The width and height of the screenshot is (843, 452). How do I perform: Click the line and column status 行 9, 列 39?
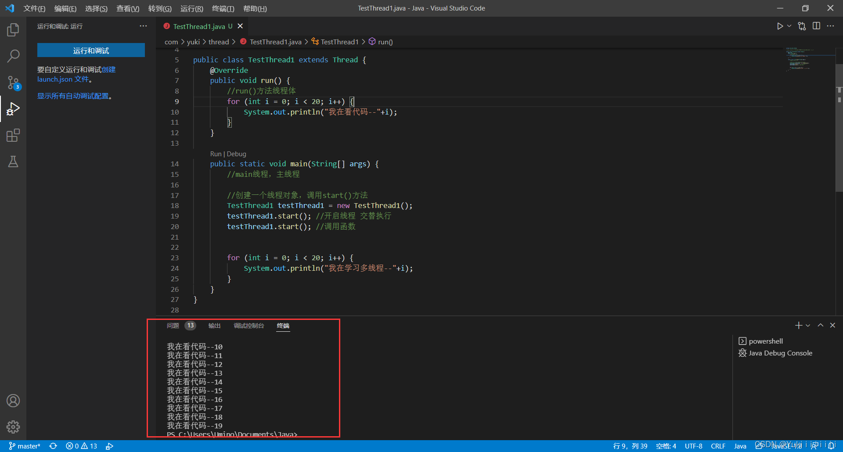(x=630, y=446)
